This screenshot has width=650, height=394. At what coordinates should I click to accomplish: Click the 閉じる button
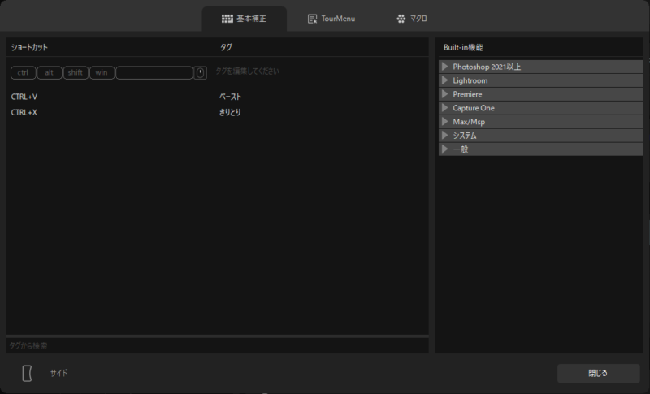(x=598, y=373)
